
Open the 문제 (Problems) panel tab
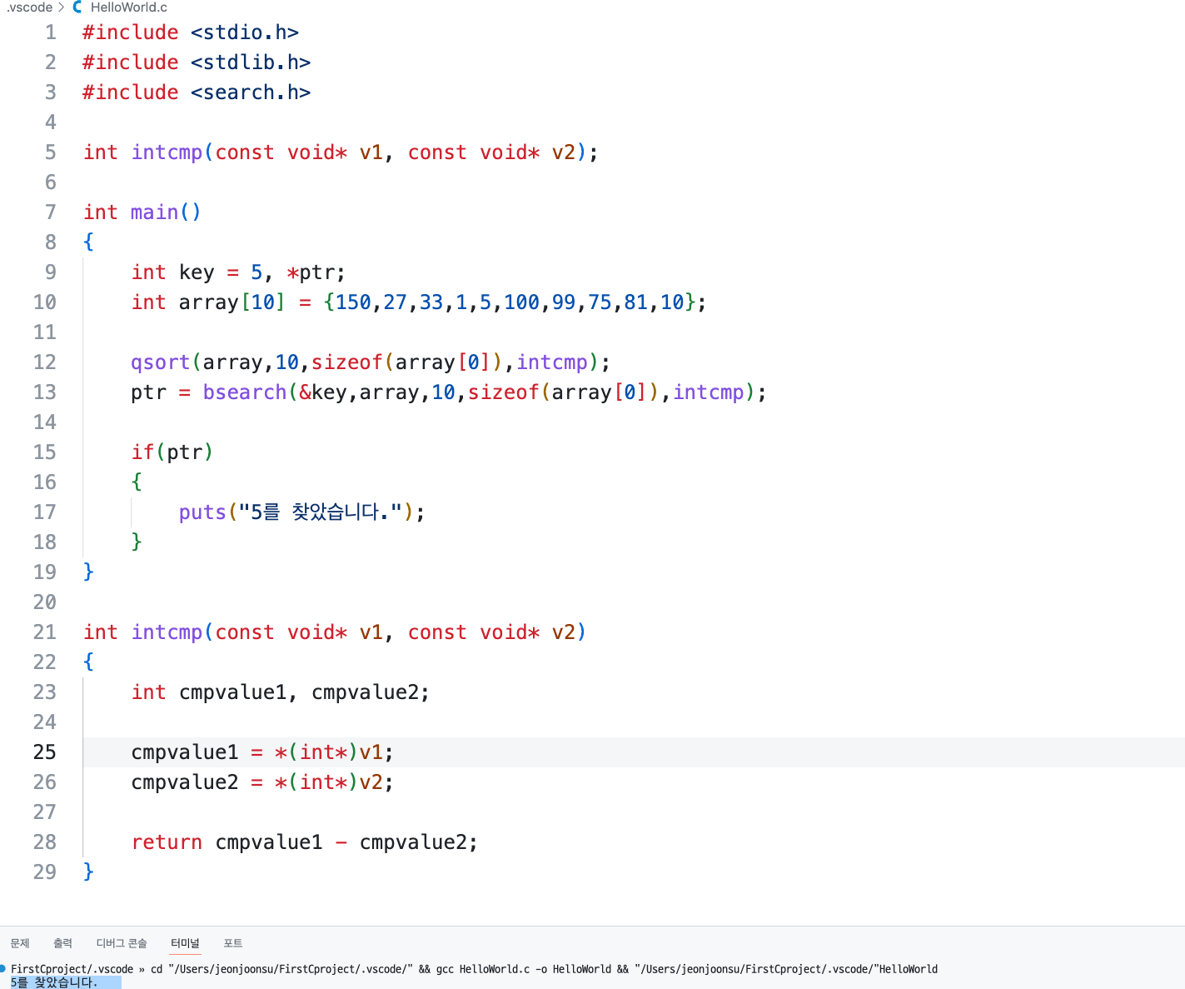point(20,943)
